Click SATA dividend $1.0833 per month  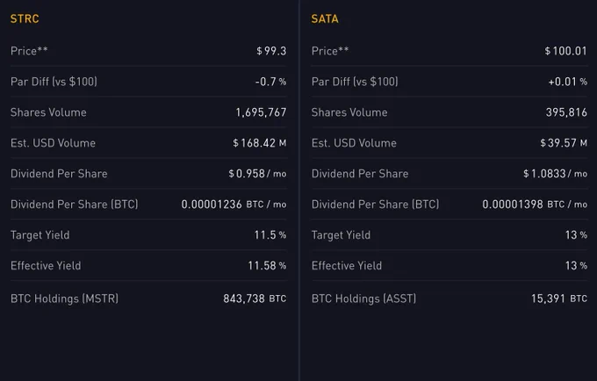point(555,174)
